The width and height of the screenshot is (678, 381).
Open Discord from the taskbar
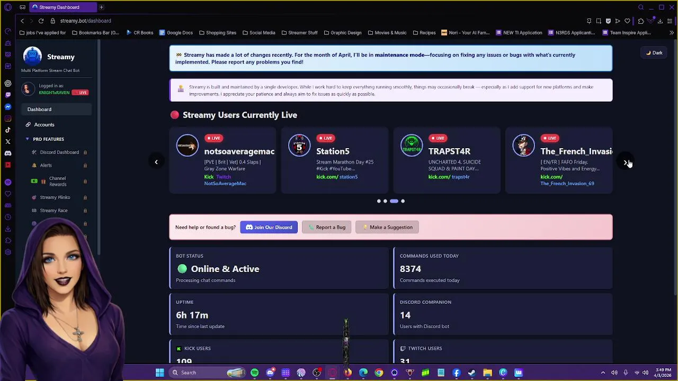[270, 373]
